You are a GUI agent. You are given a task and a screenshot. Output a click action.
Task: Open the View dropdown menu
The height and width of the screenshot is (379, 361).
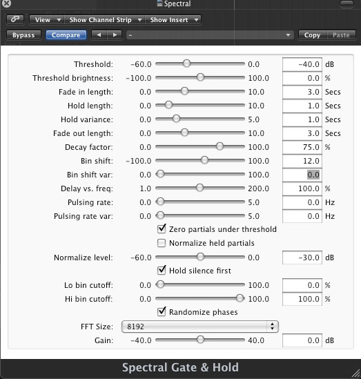pos(47,20)
